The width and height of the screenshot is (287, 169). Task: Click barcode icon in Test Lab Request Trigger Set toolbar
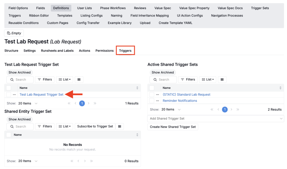79,79
